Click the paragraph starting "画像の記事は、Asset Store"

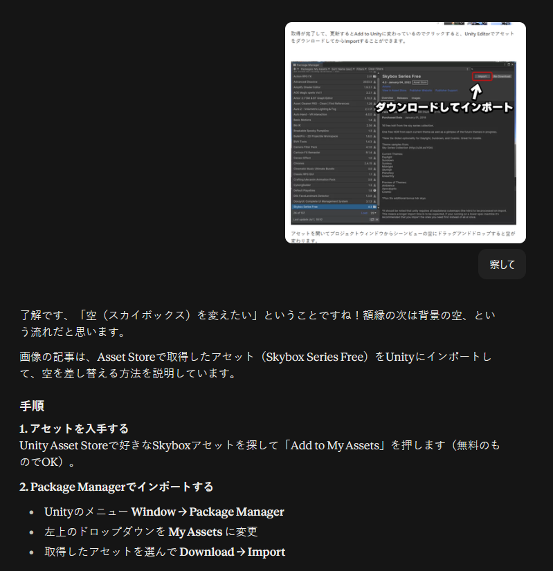click(x=255, y=365)
